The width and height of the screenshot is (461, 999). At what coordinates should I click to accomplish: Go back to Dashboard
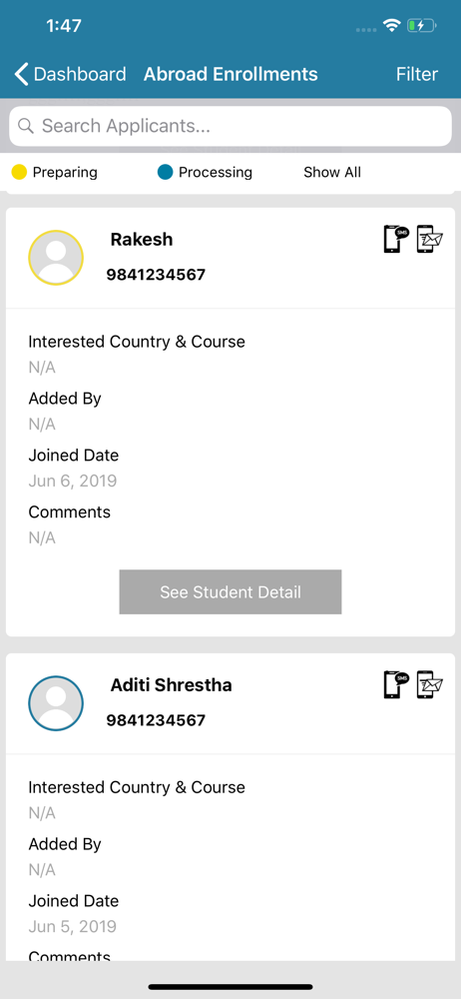click(x=70, y=74)
